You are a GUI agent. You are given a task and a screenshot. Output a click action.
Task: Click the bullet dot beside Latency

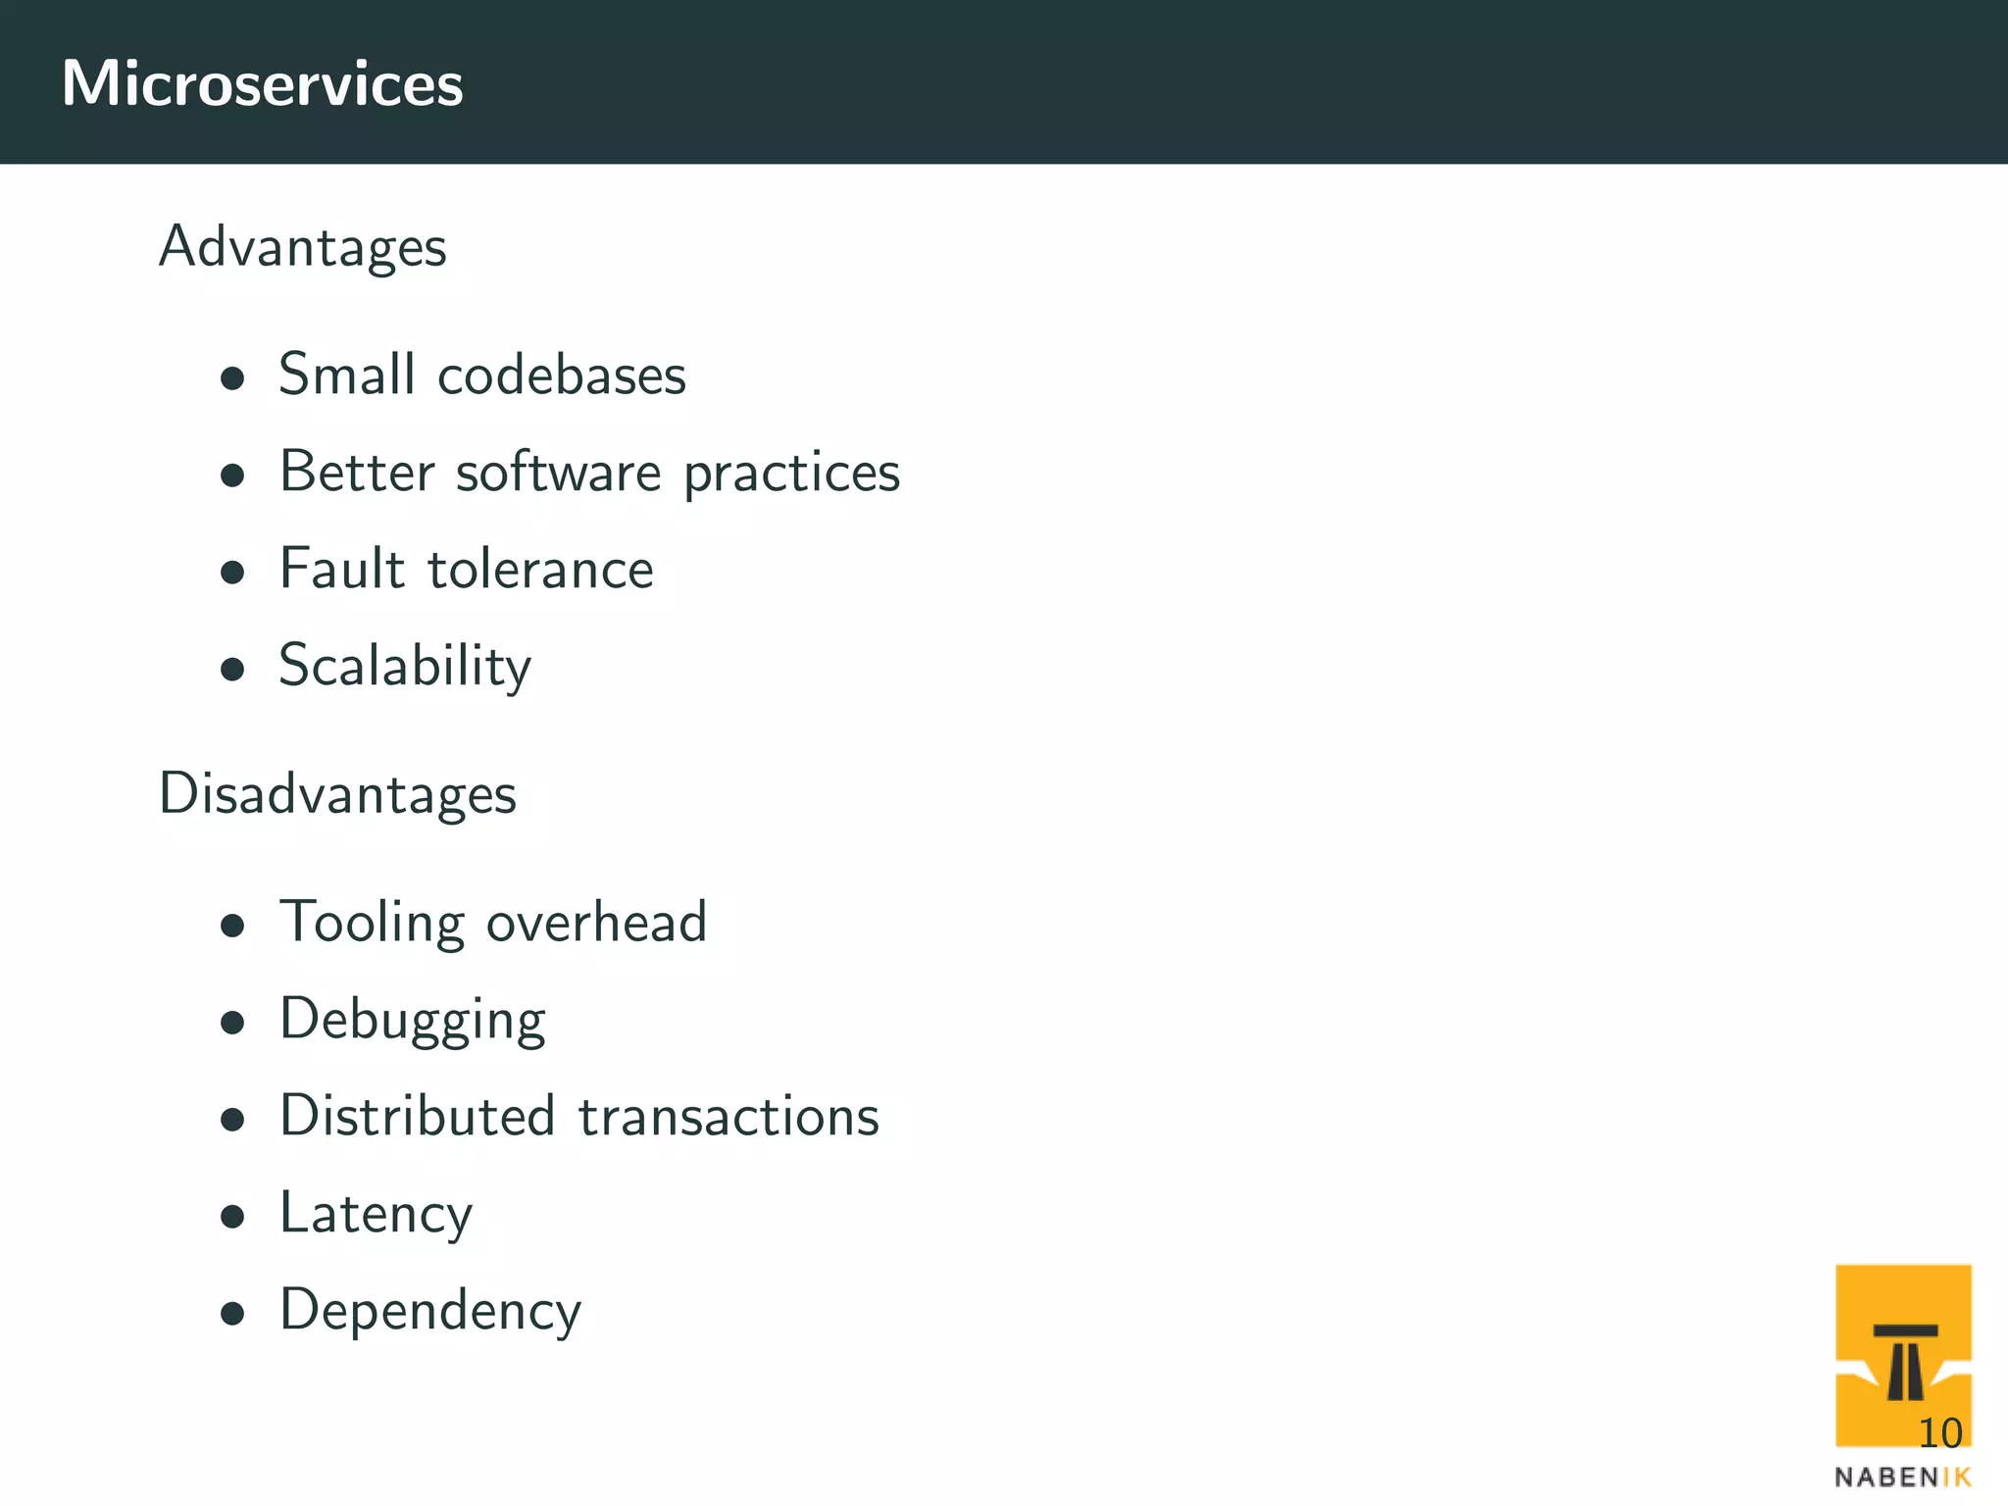point(232,1217)
